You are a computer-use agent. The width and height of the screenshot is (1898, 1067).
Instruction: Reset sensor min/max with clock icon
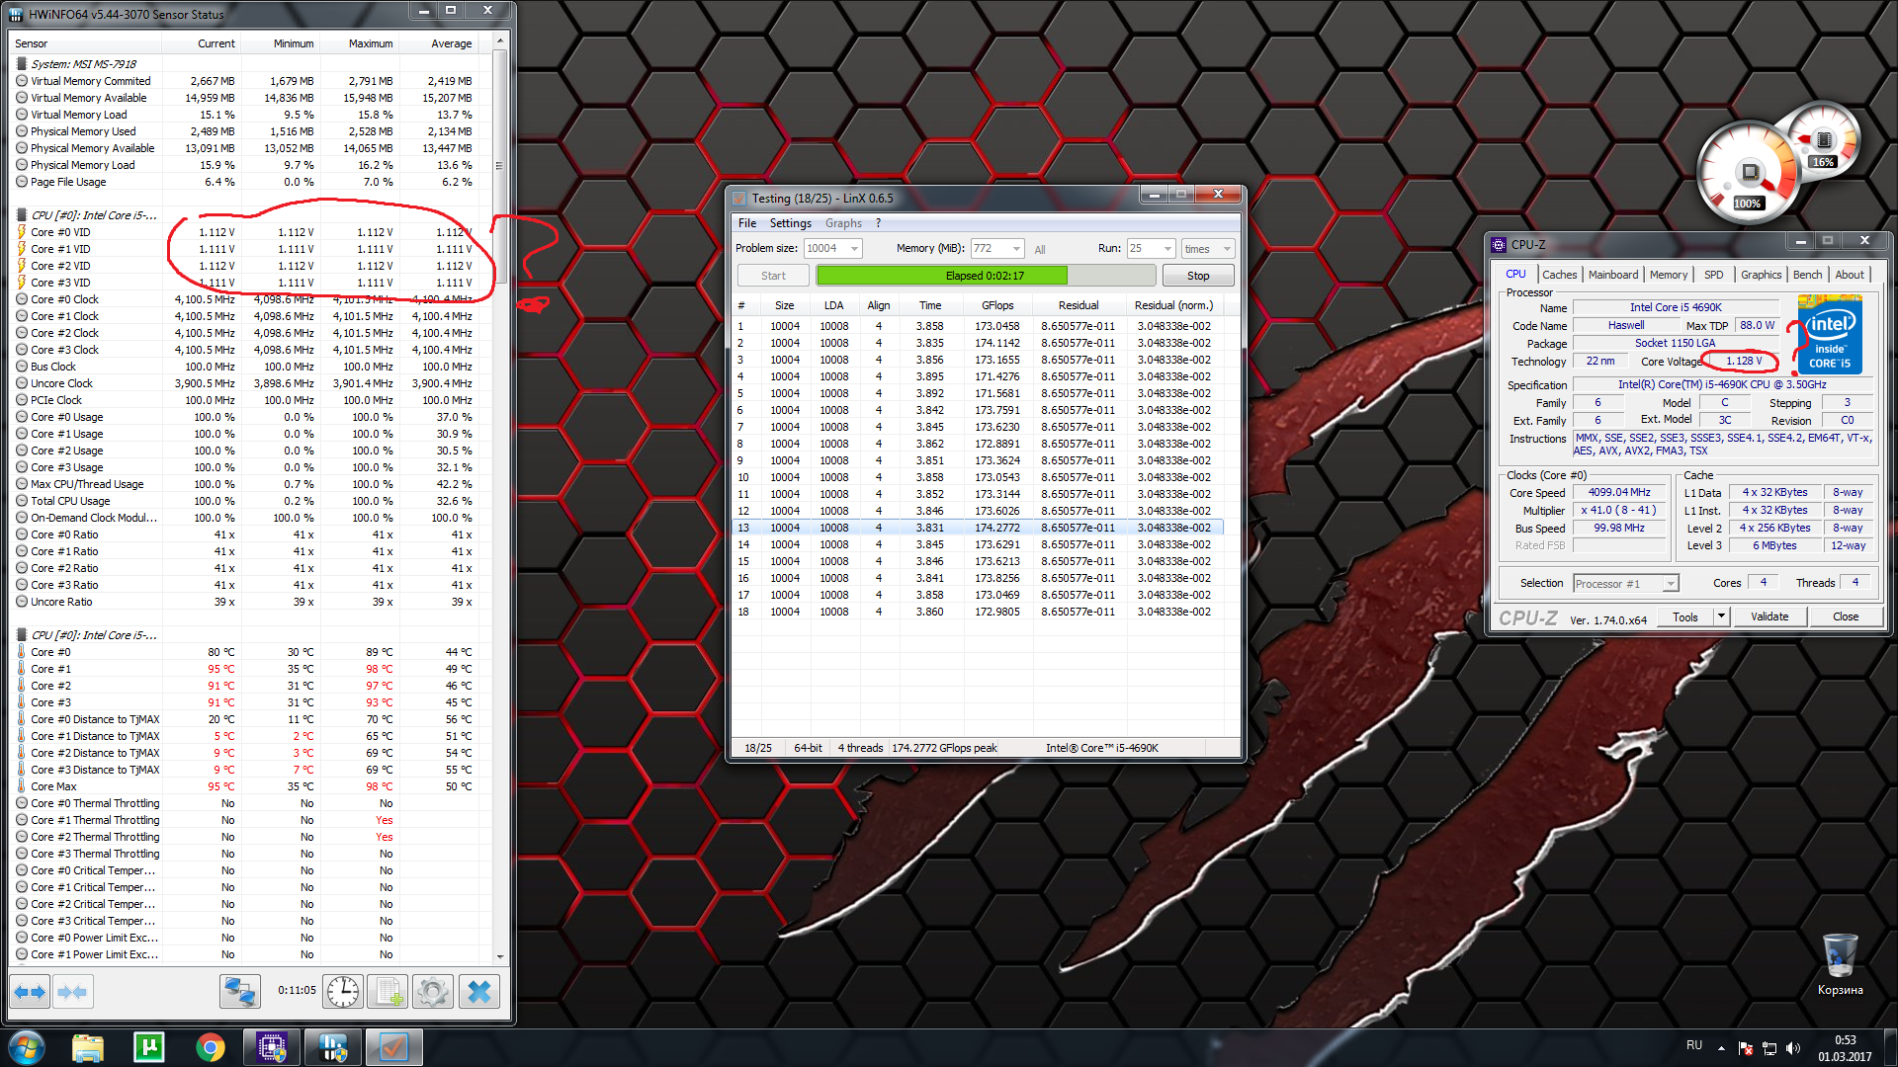click(343, 991)
